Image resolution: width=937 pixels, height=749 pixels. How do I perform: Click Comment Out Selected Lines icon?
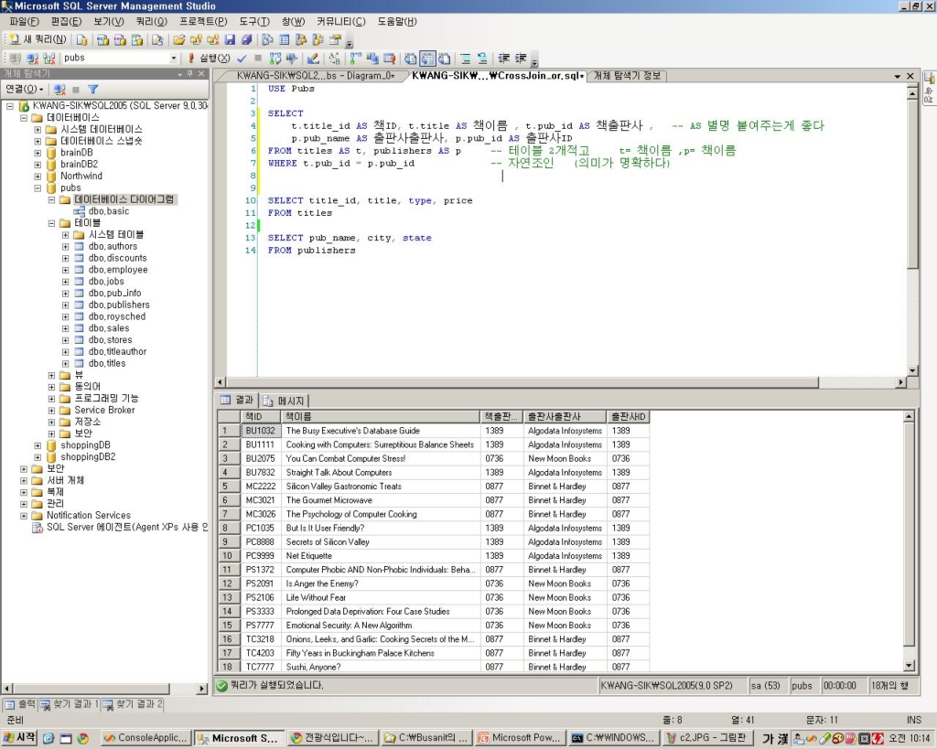(466, 58)
